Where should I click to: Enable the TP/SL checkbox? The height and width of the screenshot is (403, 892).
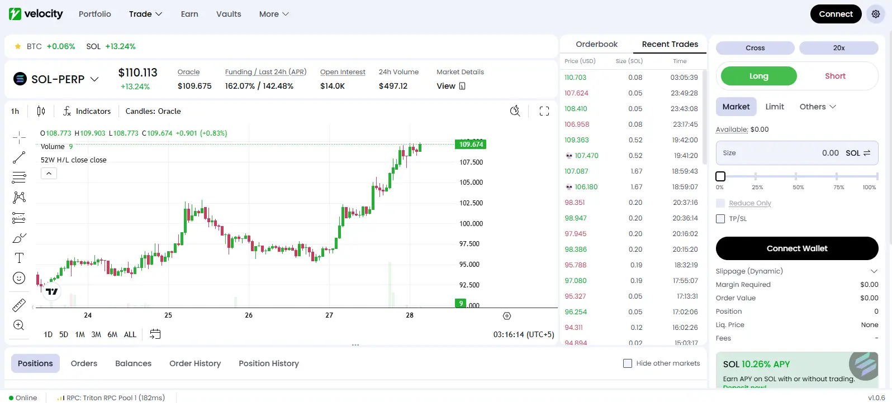[x=720, y=219]
